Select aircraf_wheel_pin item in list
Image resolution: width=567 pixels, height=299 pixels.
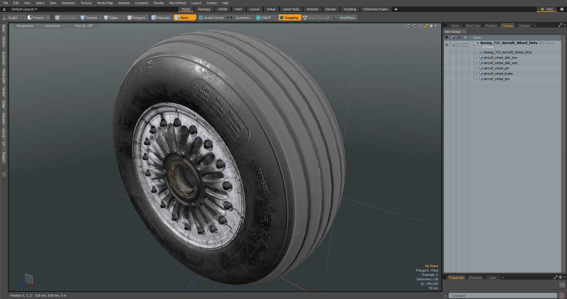click(x=496, y=68)
